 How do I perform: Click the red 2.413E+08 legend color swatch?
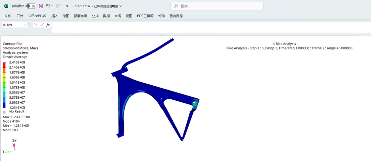click(x=4, y=65)
